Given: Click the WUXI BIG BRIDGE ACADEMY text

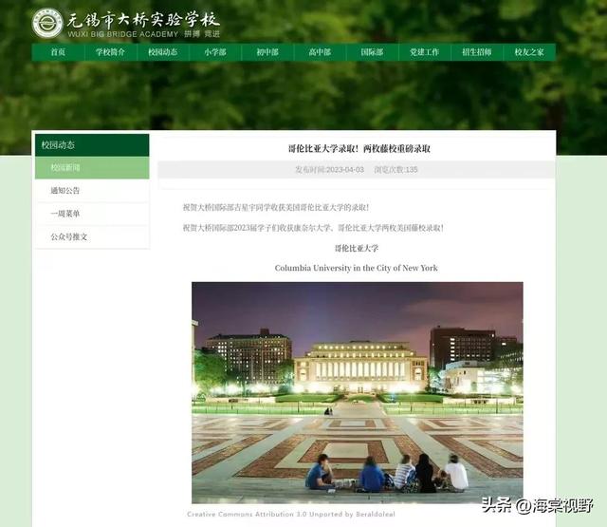Looking at the screenshot, I should point(123,34).
